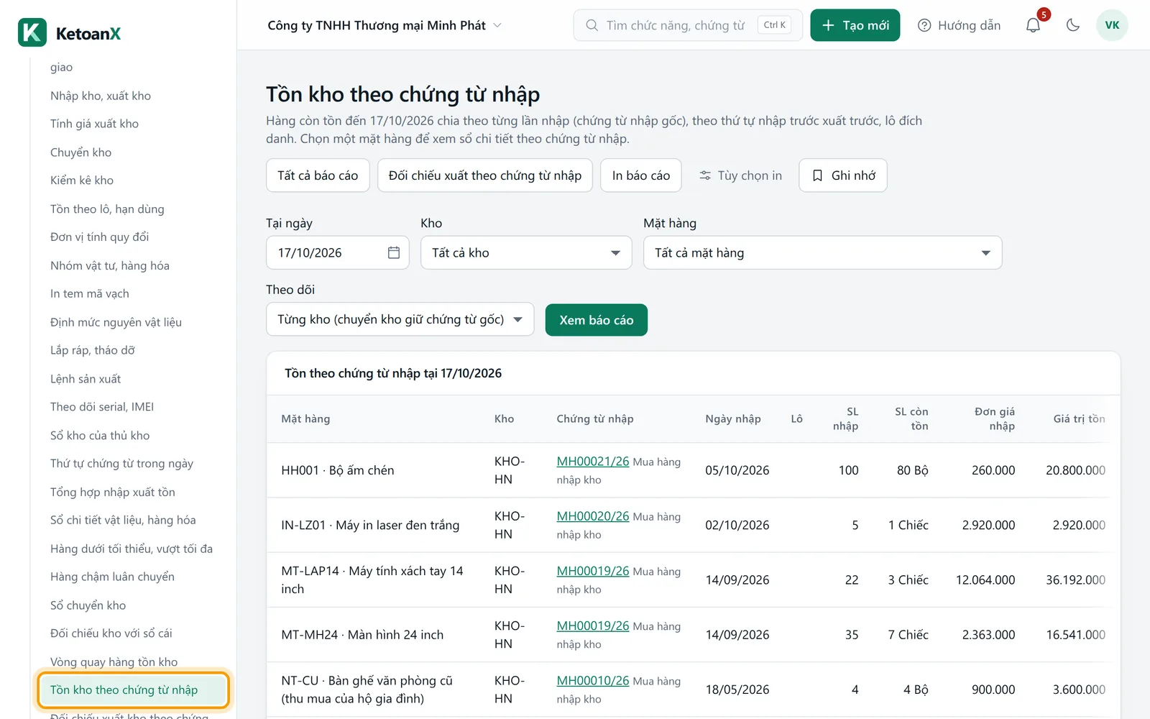Select Hàng chậm luân chuyển menu item

(x=112, y=577)
